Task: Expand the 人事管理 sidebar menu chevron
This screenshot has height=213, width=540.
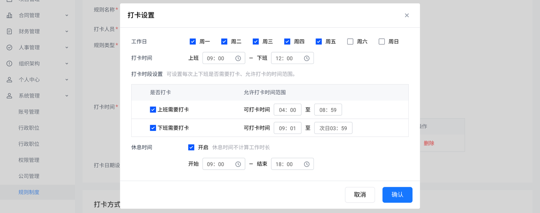Action: 67,48
